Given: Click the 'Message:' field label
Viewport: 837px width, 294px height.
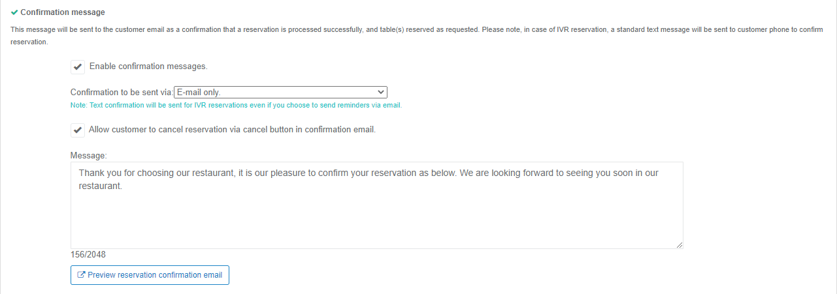Looking at the screenshot, I should pyautogui.click(x=89, y=156).
